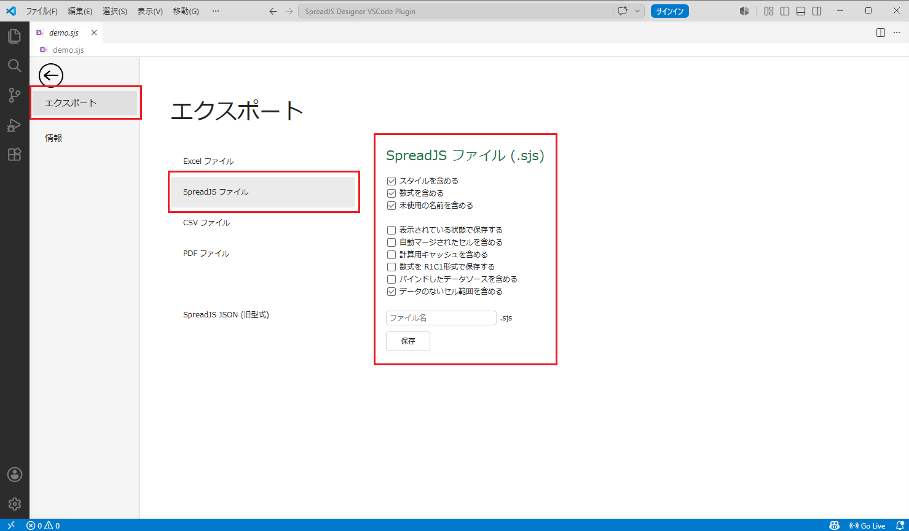The image size is (909, 531).
Task: Open the 選択(S) menu
Action: (x=115, y=11)
